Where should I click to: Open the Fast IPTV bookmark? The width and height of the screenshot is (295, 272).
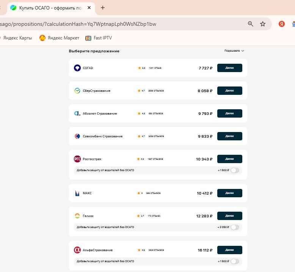(x=99, y=38)
